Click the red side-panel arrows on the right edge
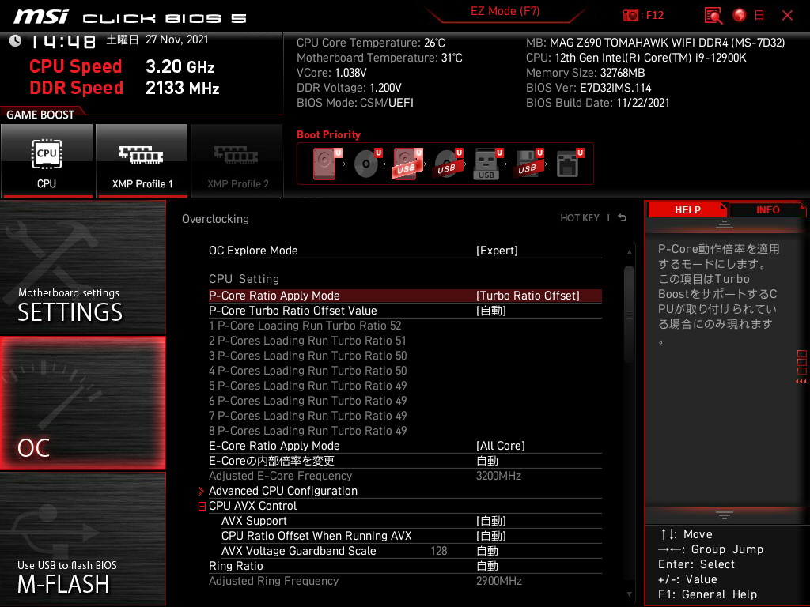The image size is (810, 607). coord(801,382)
